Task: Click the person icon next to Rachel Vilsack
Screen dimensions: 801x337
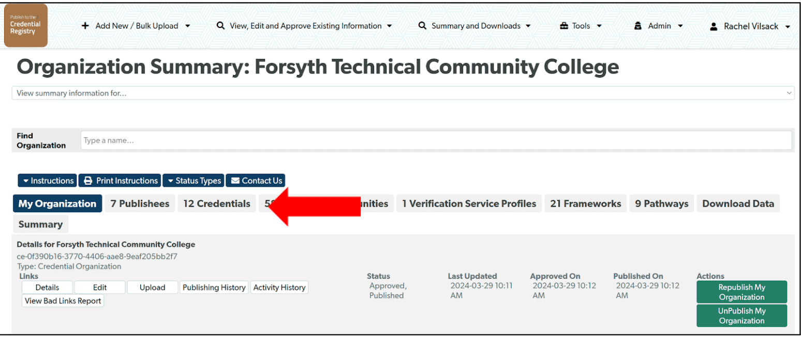Action: 715,25
